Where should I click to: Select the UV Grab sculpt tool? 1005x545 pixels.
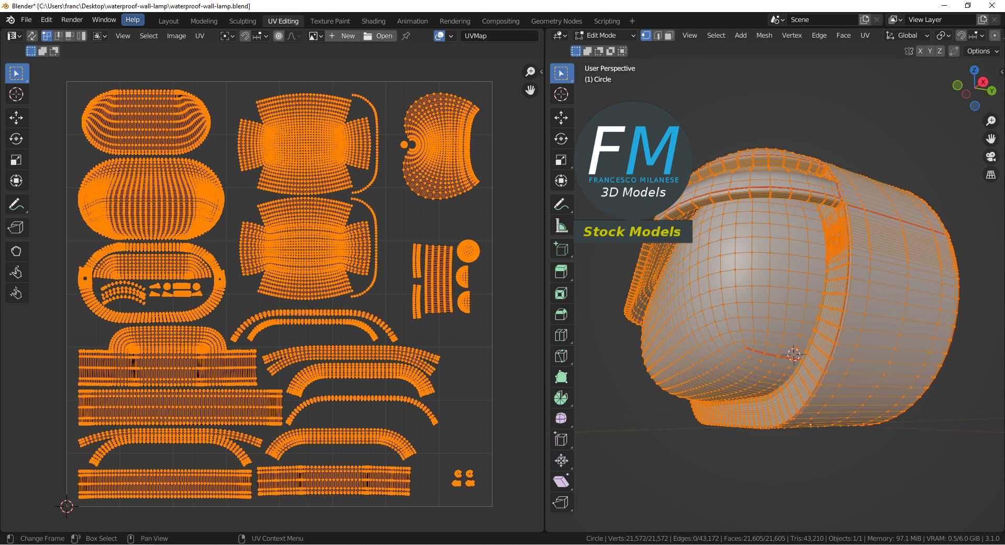coord(16,251)
